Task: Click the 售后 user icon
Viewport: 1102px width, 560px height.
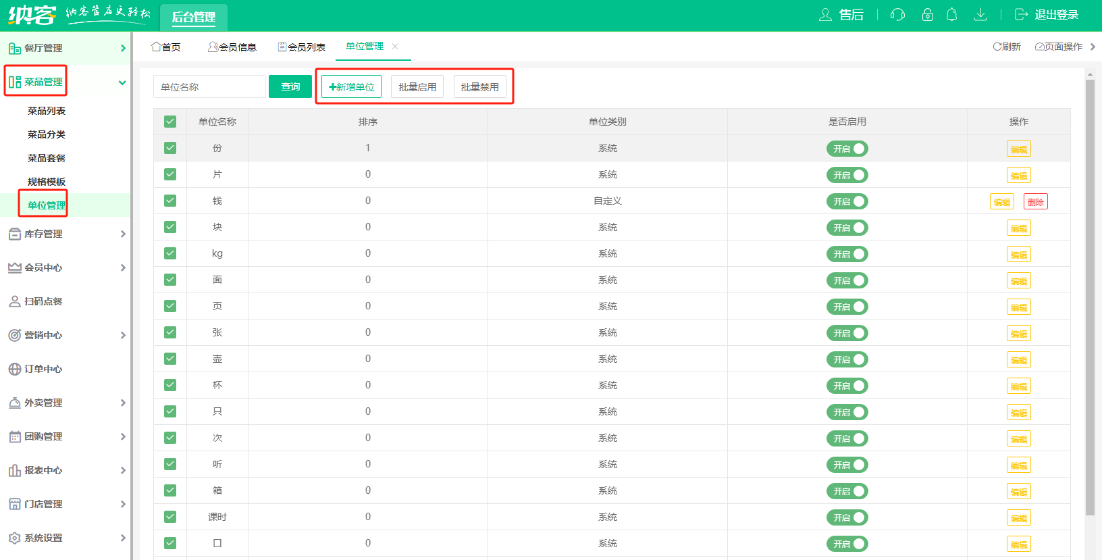Action: pos(825,15)
